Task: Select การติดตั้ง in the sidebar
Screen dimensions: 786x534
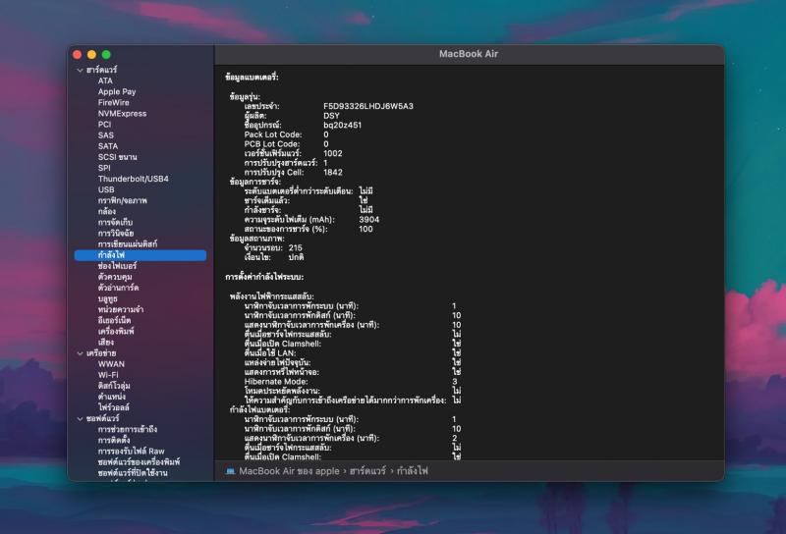Action: click(114, 441)
